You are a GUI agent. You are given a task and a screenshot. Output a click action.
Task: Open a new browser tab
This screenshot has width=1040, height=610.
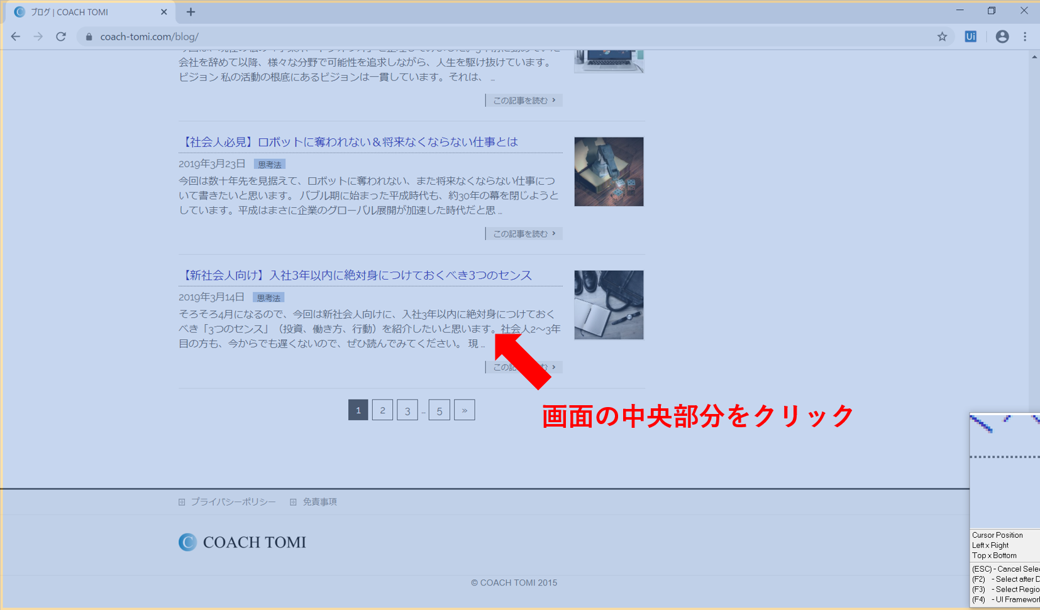191,12
